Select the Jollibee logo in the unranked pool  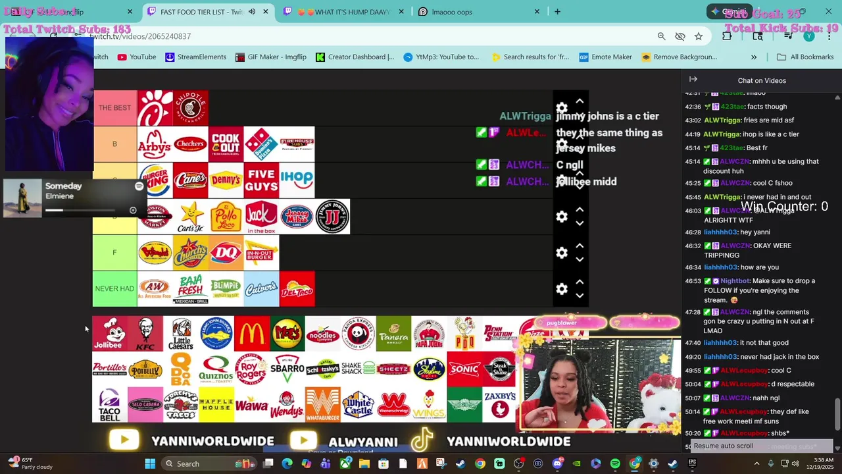[109, 334]
